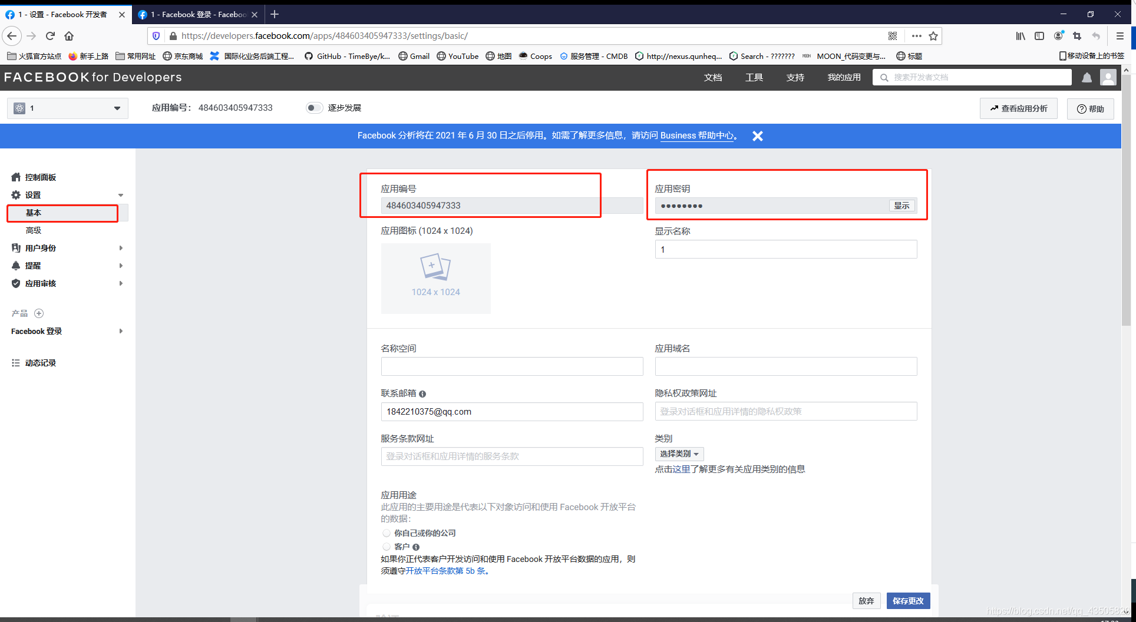Open a new browser tab
The width and height of the screenshot is (1136, 622).
(x=275, y=15)
